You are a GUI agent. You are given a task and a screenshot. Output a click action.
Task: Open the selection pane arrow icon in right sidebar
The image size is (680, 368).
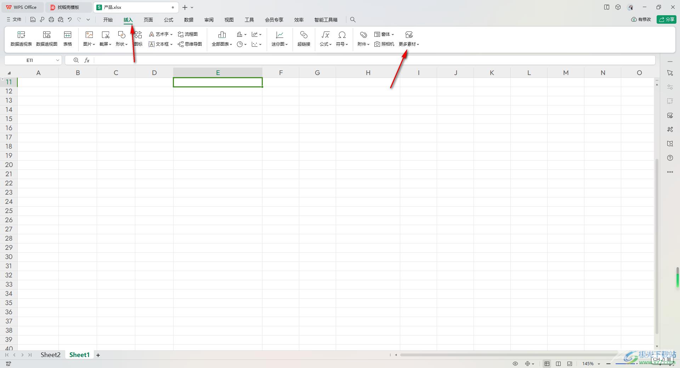tap(670, 73)
